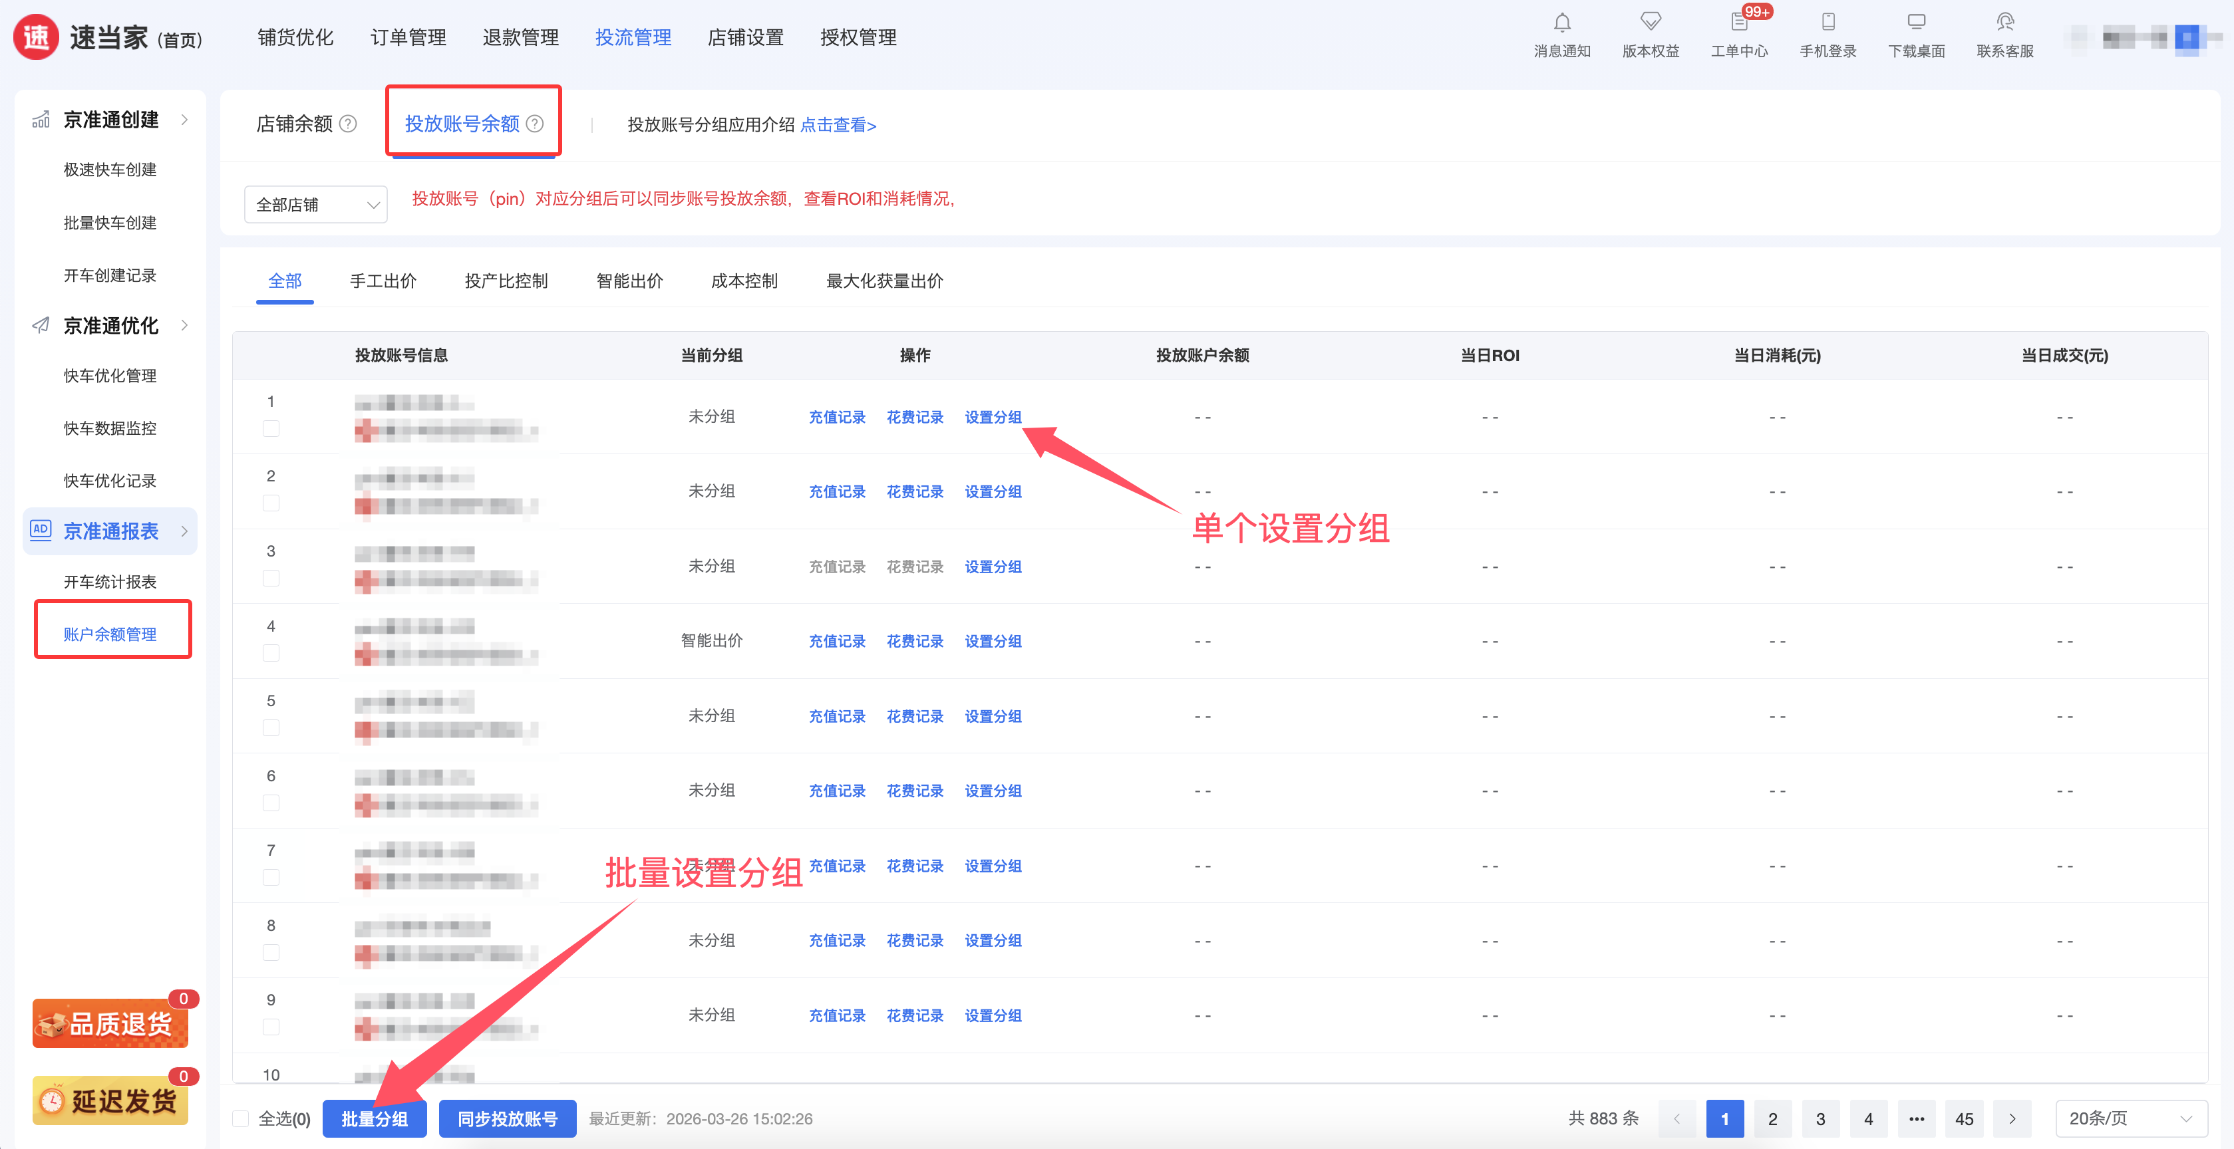Select the checkbox for row 4
This screenshot has height=1149, width=2234.
click(x=271, y=654)
